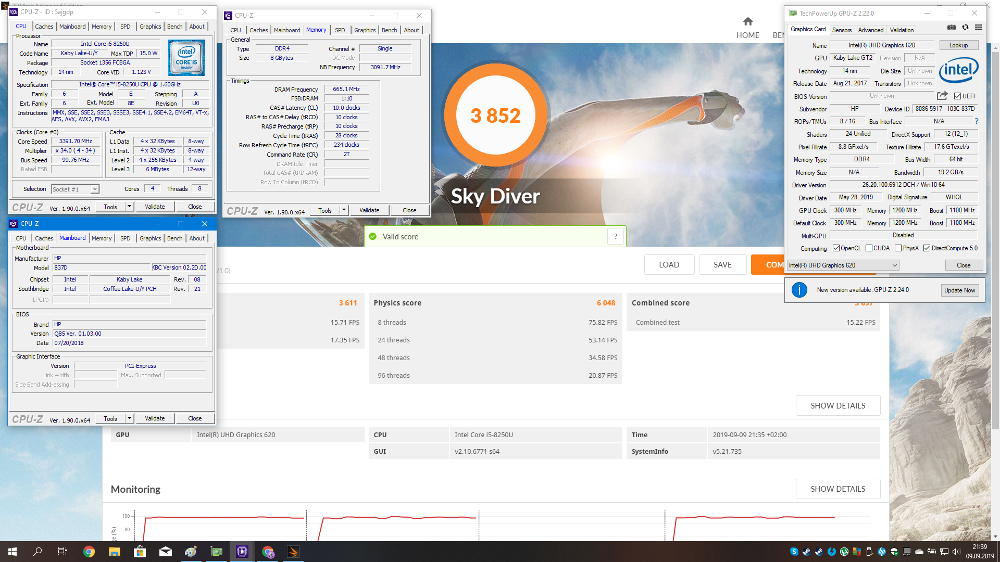Click Lookup button in GPU-Z
Image resolution: width=1000 pixels, height=562 pixels.
pyautogui.click(x=958, y=45)
